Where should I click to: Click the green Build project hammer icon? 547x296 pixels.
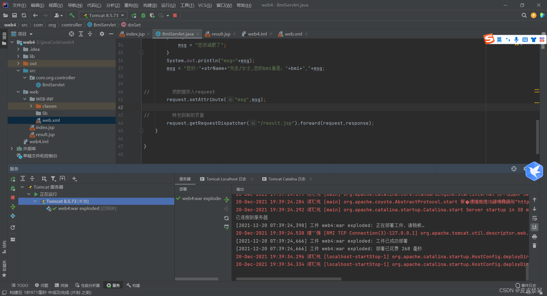tap(72, 15)
